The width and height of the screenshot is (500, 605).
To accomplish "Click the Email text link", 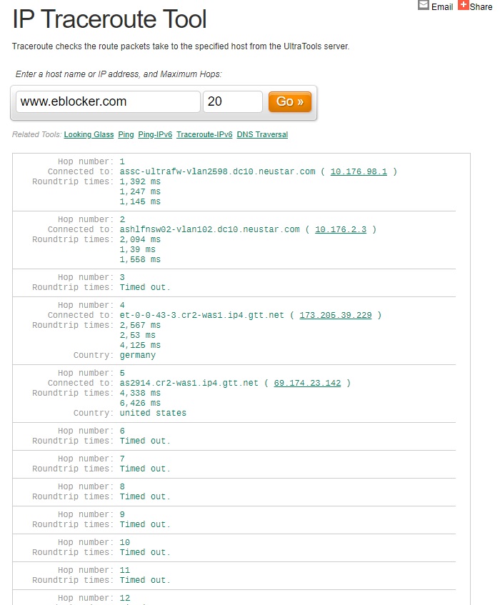I will point(442,7).
